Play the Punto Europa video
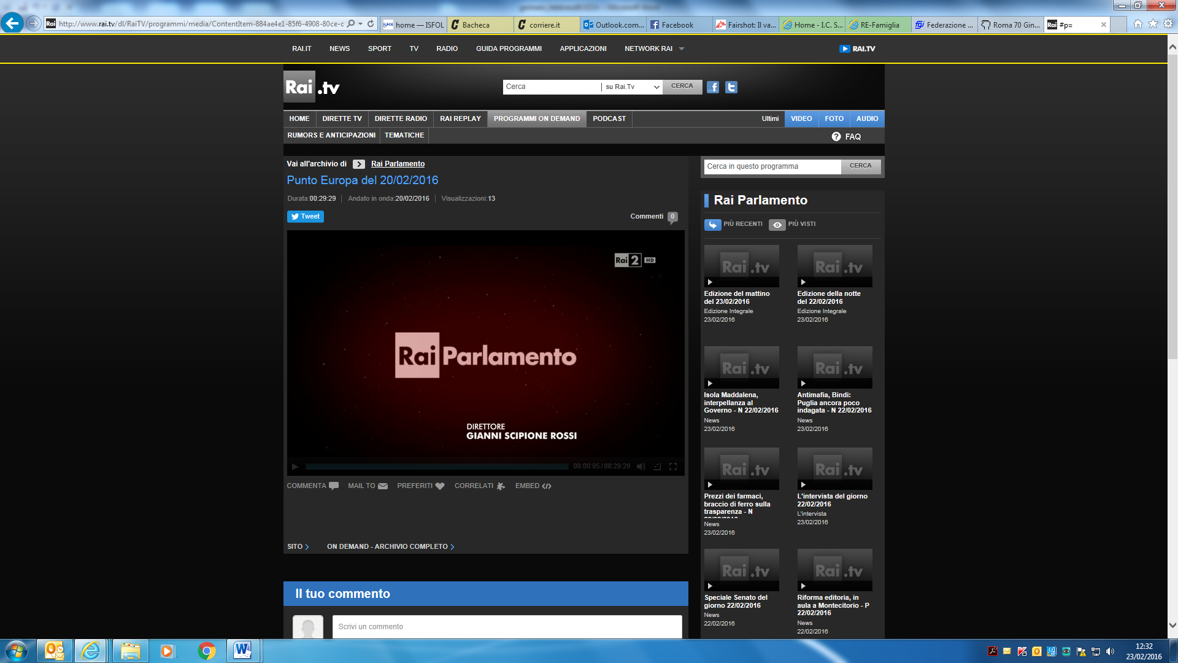This screenshot has width=1178, height=663. (295, 467)
